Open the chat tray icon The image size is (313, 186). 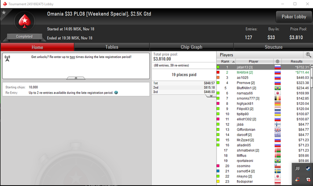pyautogui.click(x=297, y=169)
